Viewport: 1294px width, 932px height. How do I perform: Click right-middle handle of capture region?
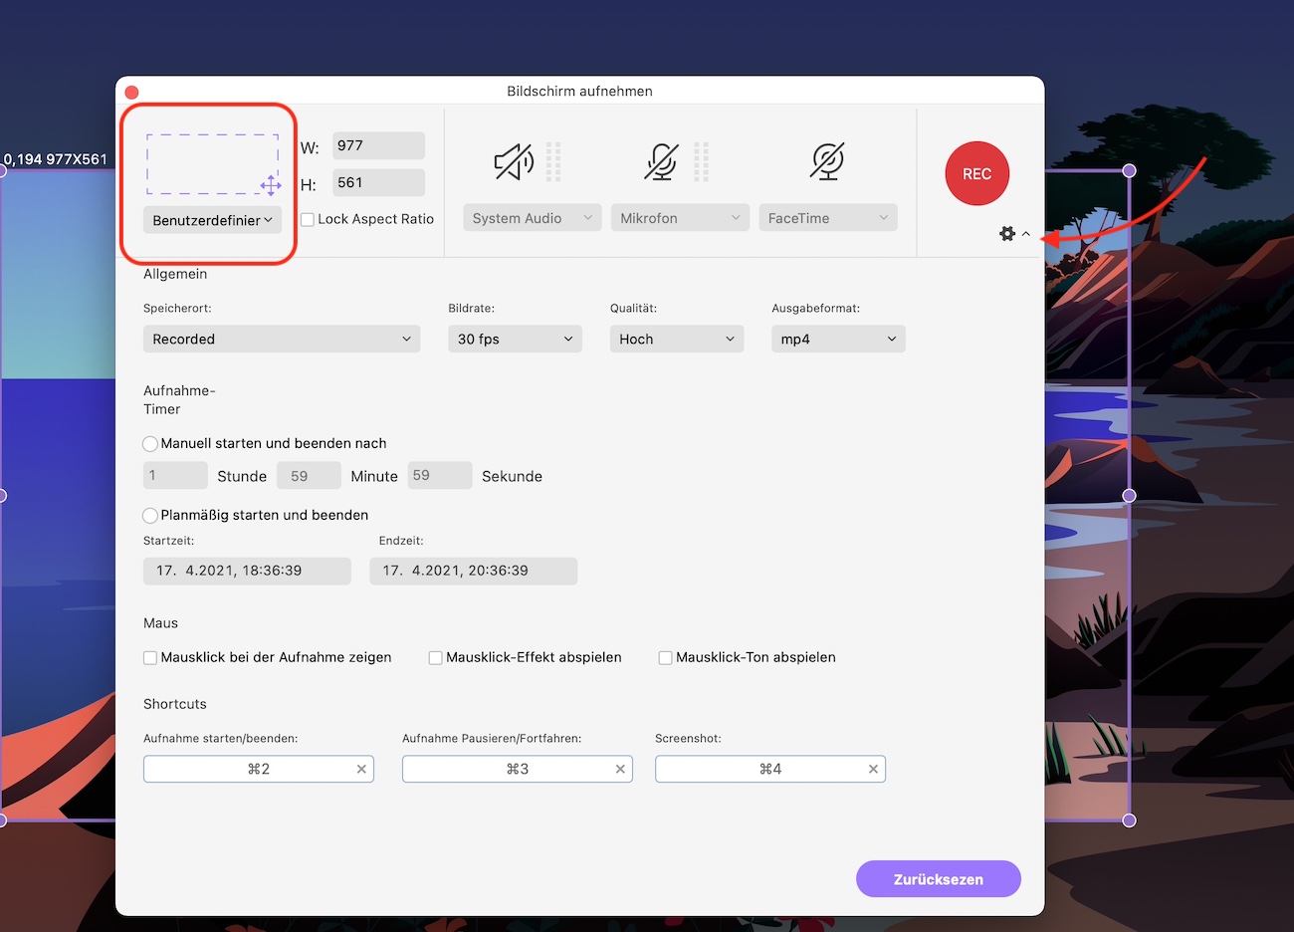pos(1129,495)
